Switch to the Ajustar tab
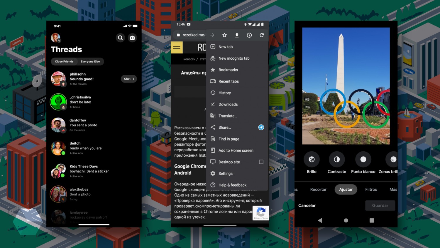Screen dimensions: 440x248 [x=346, y=190]
